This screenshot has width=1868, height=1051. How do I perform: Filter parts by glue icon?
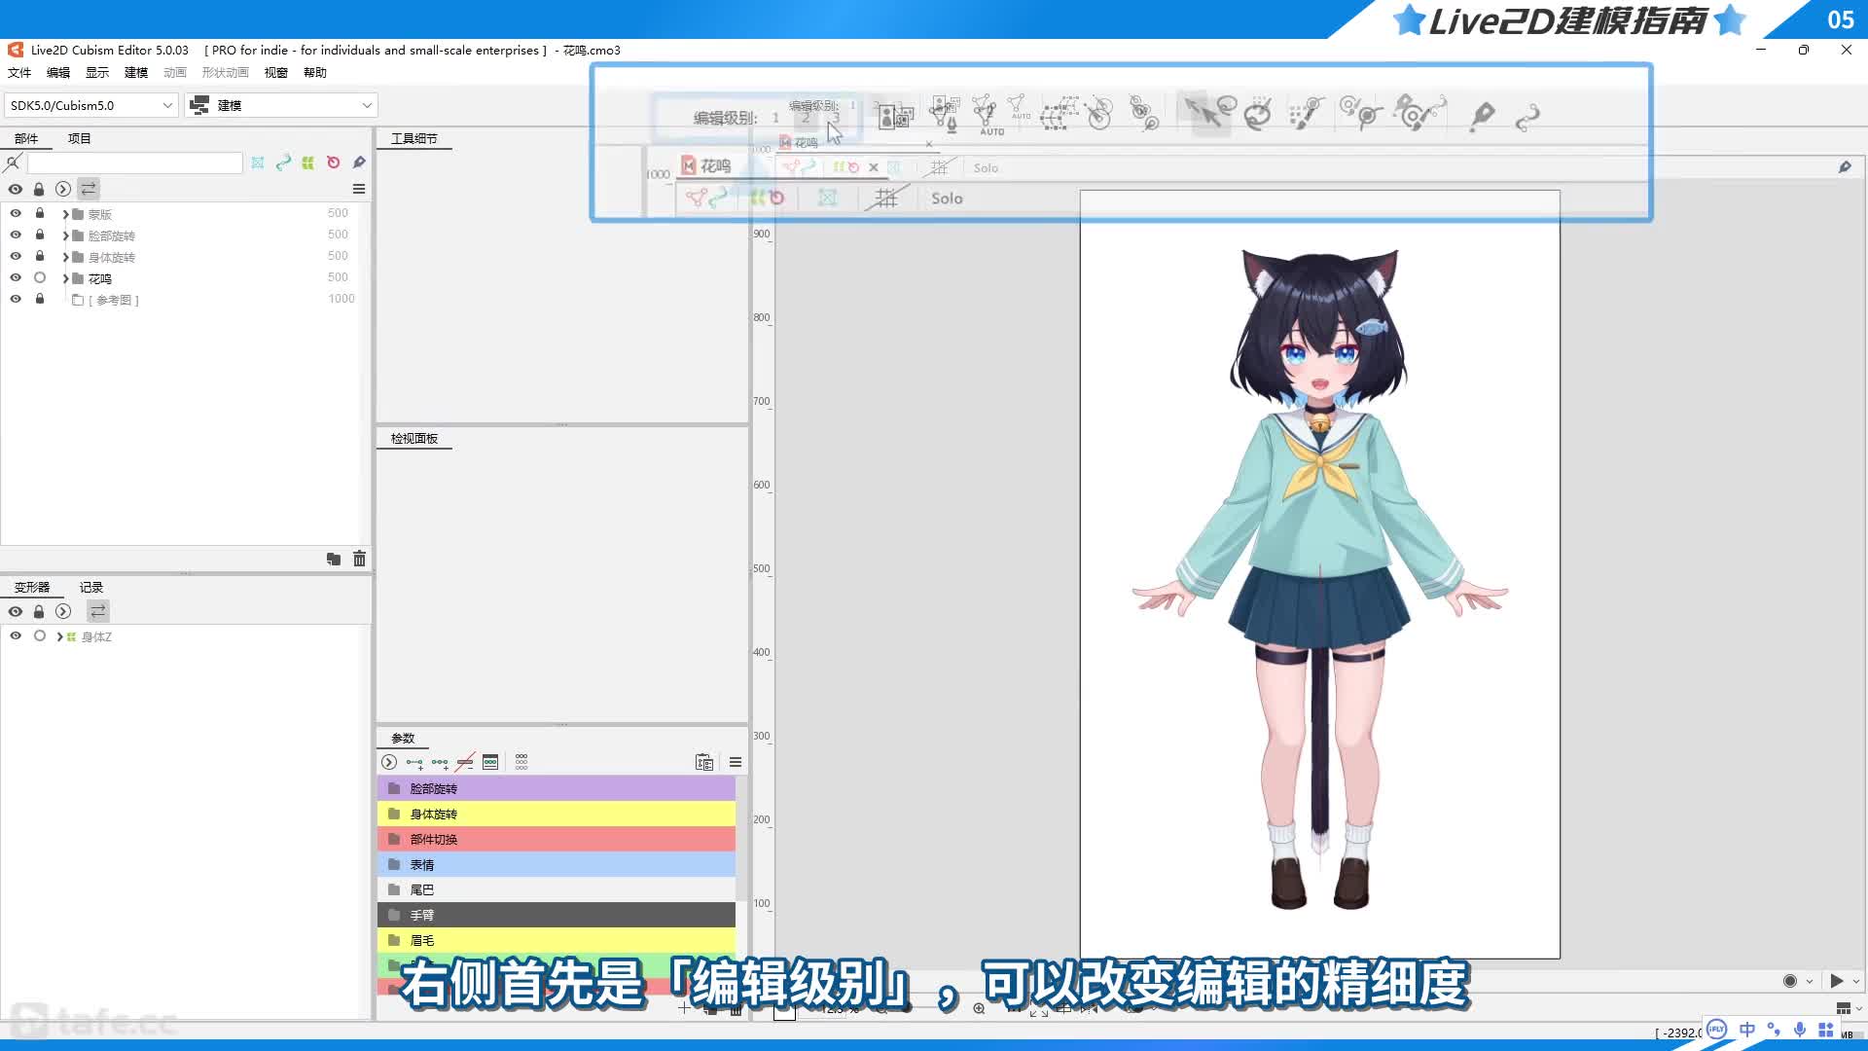[x=359, y=163]
